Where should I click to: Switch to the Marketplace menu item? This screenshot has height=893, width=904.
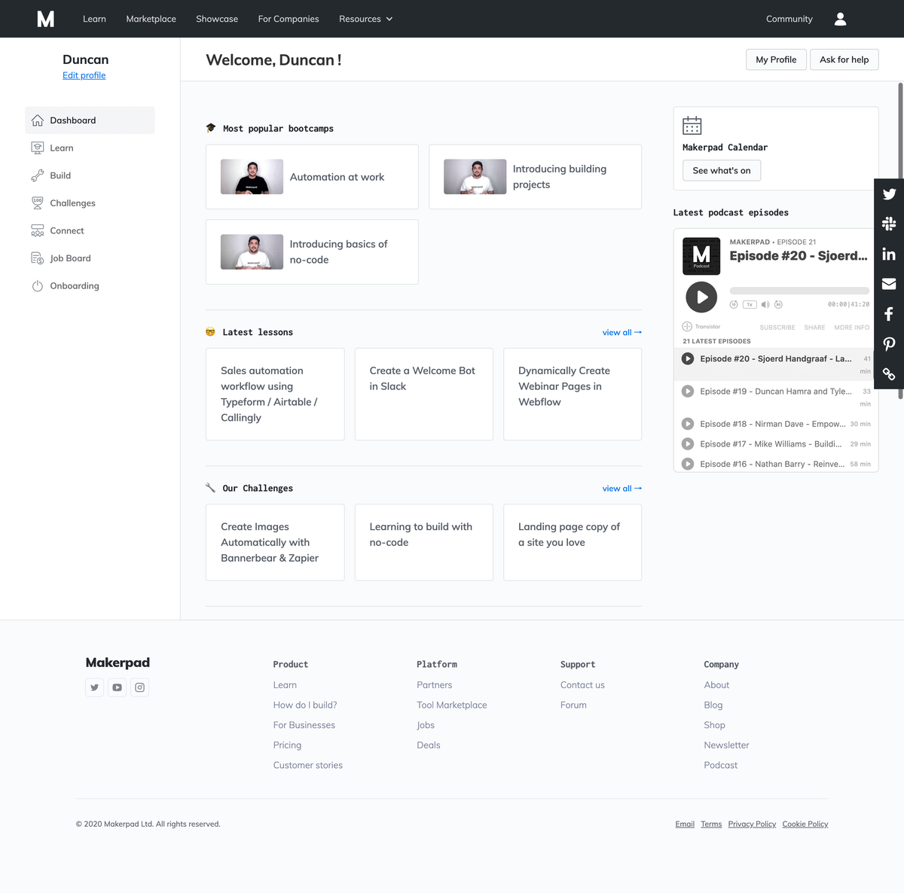pyautogui.click(x=151, y=19)
